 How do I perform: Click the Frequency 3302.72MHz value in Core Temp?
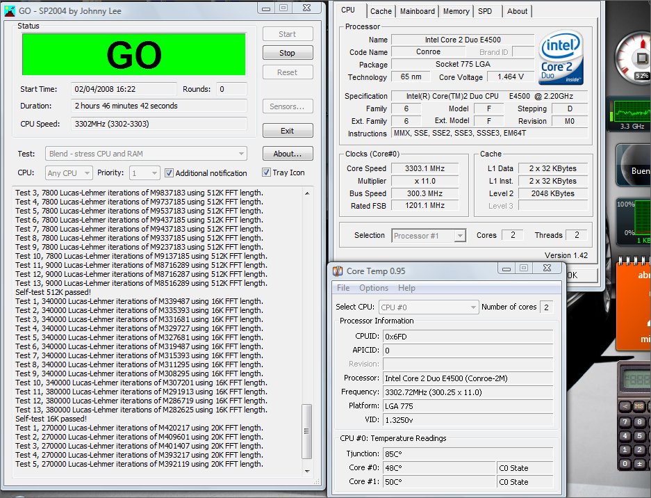click(468, 392)
